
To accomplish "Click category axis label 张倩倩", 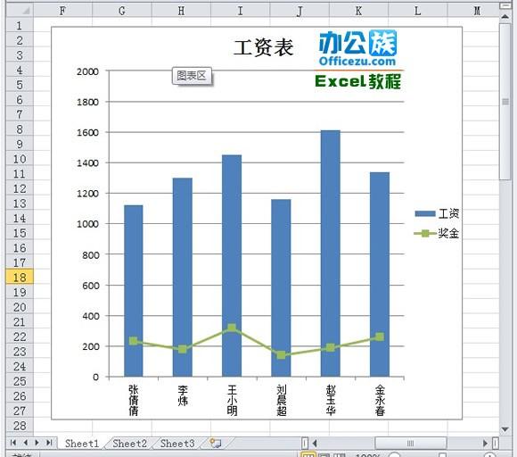I will [x=133, y=400].
